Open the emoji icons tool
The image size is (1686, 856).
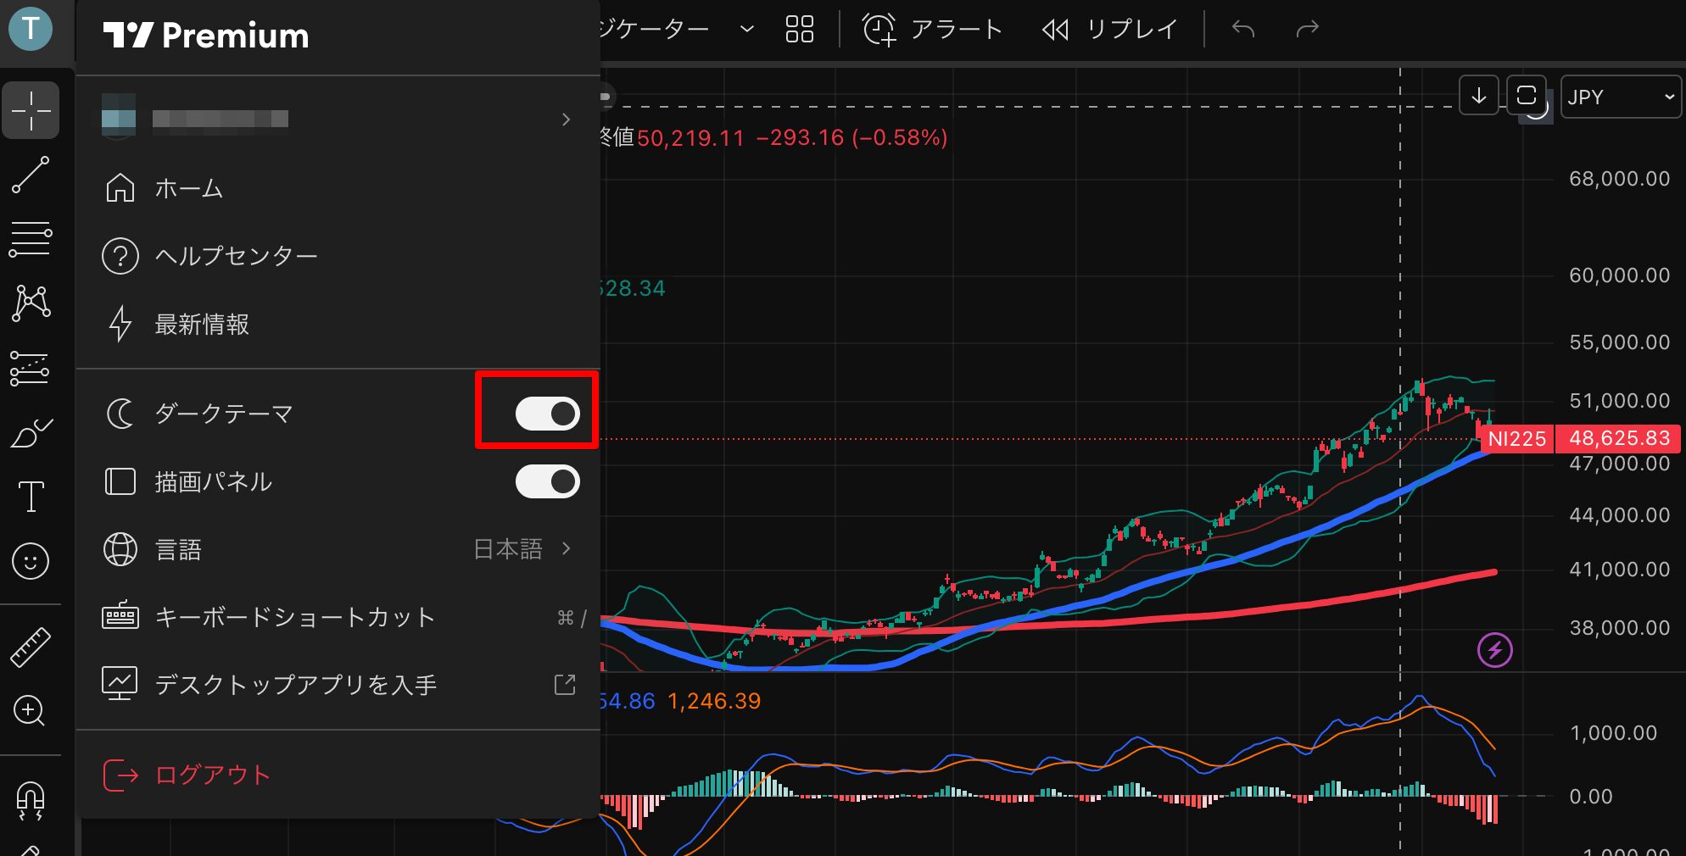click(x=31, y=561)
